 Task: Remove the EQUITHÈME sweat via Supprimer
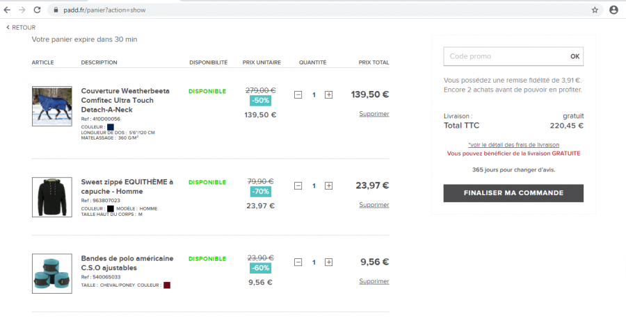(x=374, y=205)
